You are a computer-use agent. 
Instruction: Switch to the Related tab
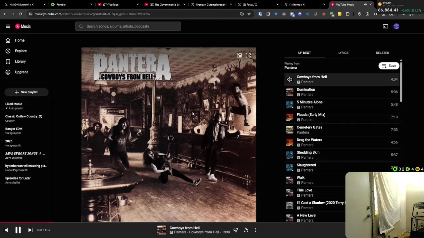coord(382,53)
